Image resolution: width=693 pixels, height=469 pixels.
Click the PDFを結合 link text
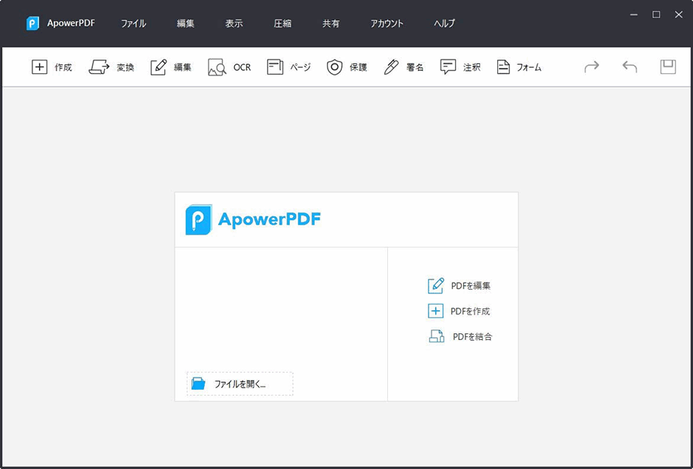pyautogui.click(x=472, y=337)
